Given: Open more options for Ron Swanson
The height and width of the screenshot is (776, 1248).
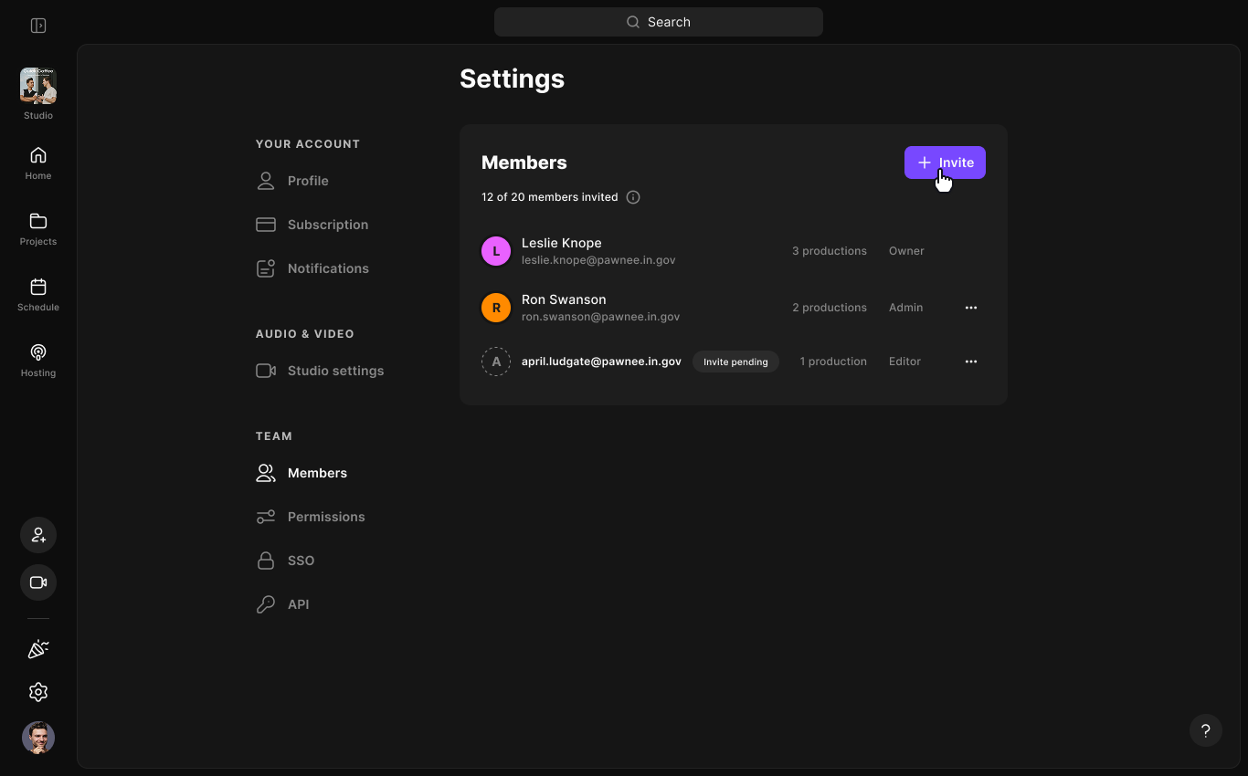Looking at the screenshot, I should (x=971, y=308).
